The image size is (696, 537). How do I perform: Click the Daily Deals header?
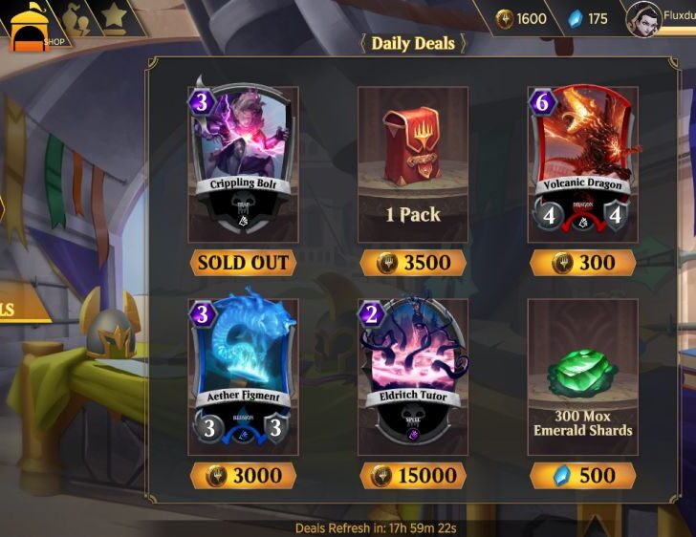click(x=413, y=44)
